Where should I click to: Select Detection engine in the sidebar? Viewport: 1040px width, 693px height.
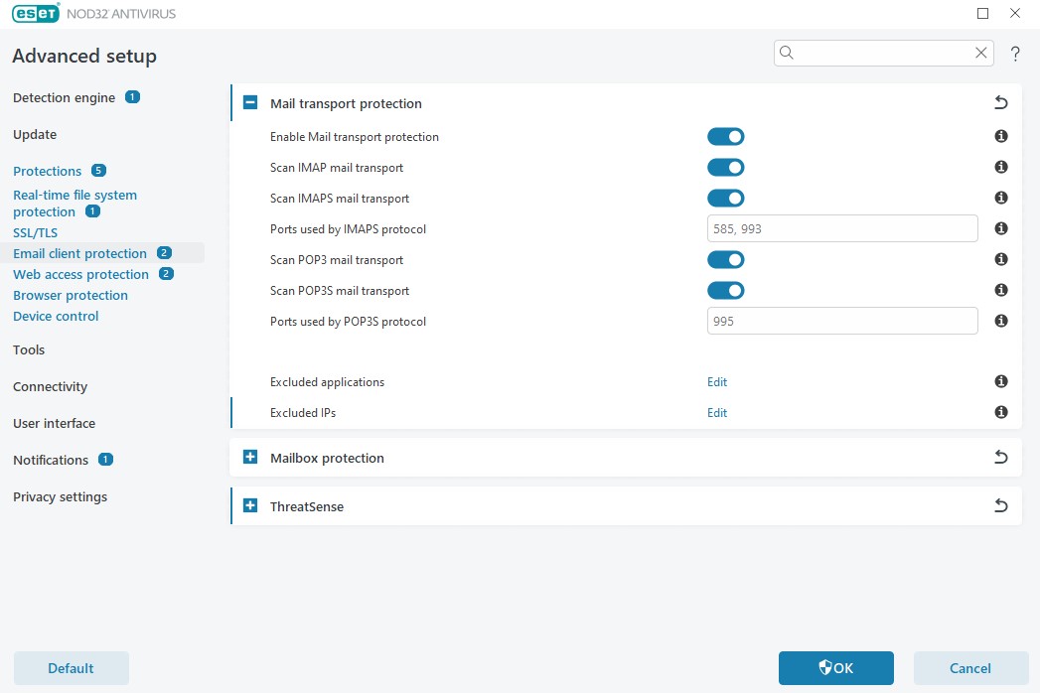click(x=64, y=97)
